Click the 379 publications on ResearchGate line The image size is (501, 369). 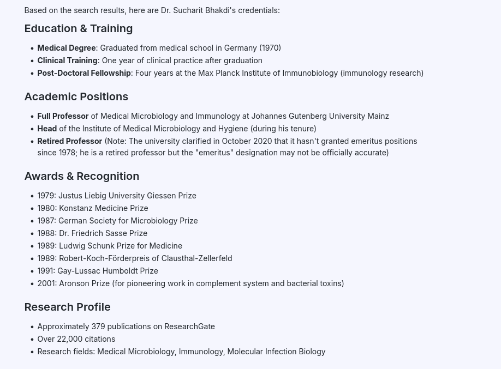tap(126, 326)
